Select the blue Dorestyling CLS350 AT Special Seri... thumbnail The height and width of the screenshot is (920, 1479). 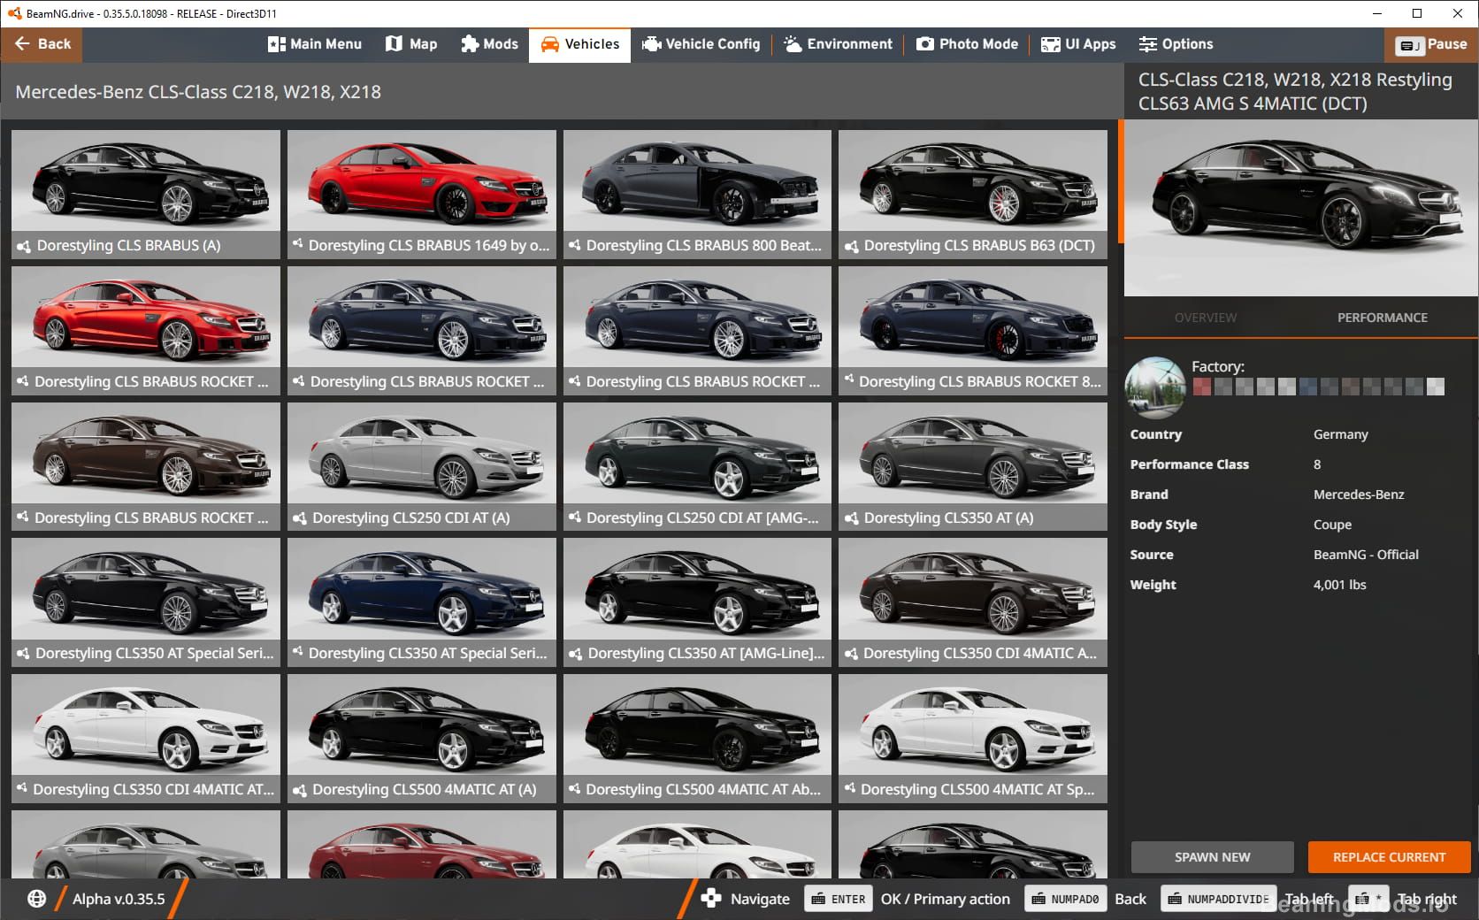point(422,602)
